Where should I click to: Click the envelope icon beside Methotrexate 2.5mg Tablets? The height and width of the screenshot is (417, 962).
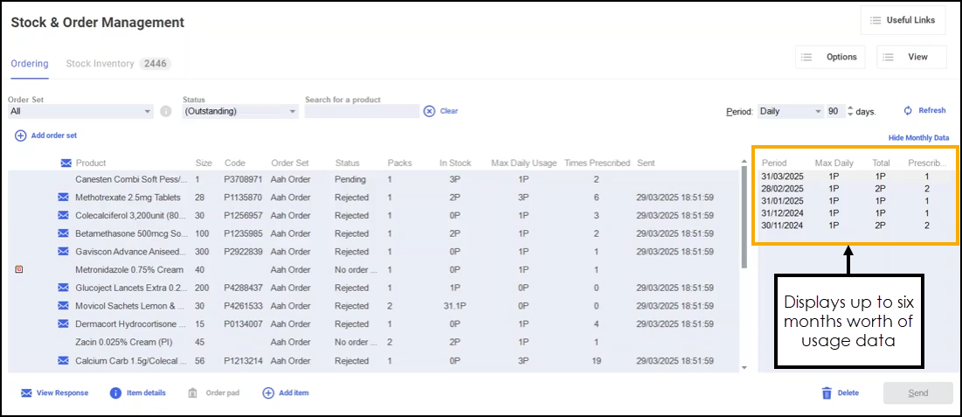click(63, 198)
